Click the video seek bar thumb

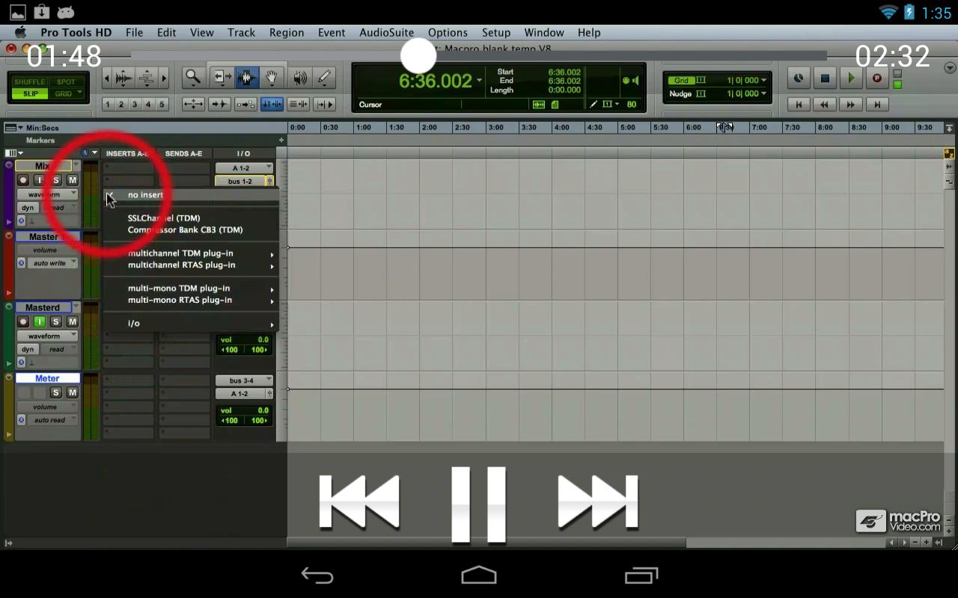[418, 55]
